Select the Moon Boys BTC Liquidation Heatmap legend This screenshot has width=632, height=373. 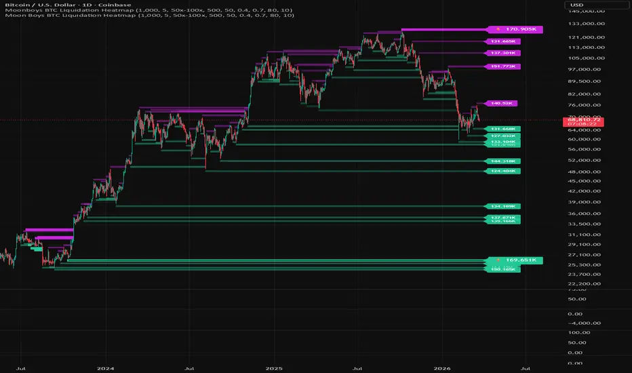150,16
